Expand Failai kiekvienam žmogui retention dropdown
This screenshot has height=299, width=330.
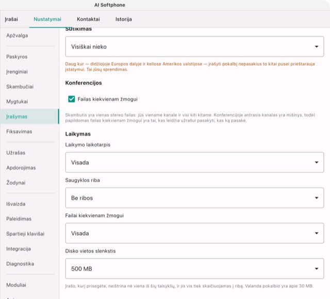coord(194,233)
